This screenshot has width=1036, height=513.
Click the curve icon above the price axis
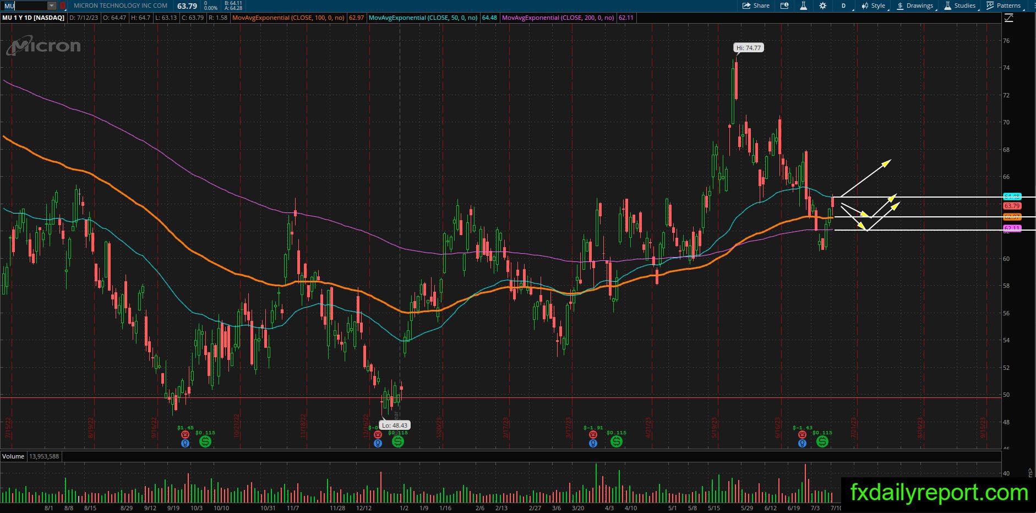click(x=1008, y=18)
